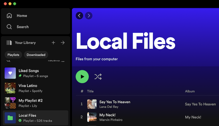Click the Local Files page heading
The image size is (219, 126).
pyautogui.click(x=126, y=41)
